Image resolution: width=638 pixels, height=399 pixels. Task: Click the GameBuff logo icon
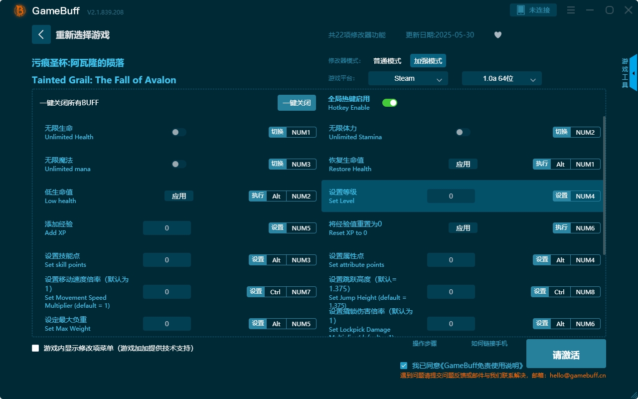pyautogui.click(x=20, y=10)
